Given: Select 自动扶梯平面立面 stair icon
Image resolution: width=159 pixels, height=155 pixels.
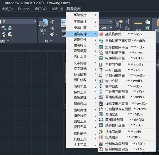Looking at the screenshot, I should [x=101, y=41].
